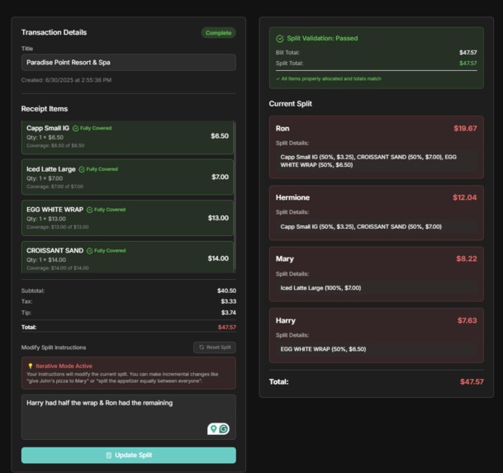Image resolution: width=503 pixels, height=473 pixels.
Task: Click the Modify Split Instructions label
Action: pos(54,348)
